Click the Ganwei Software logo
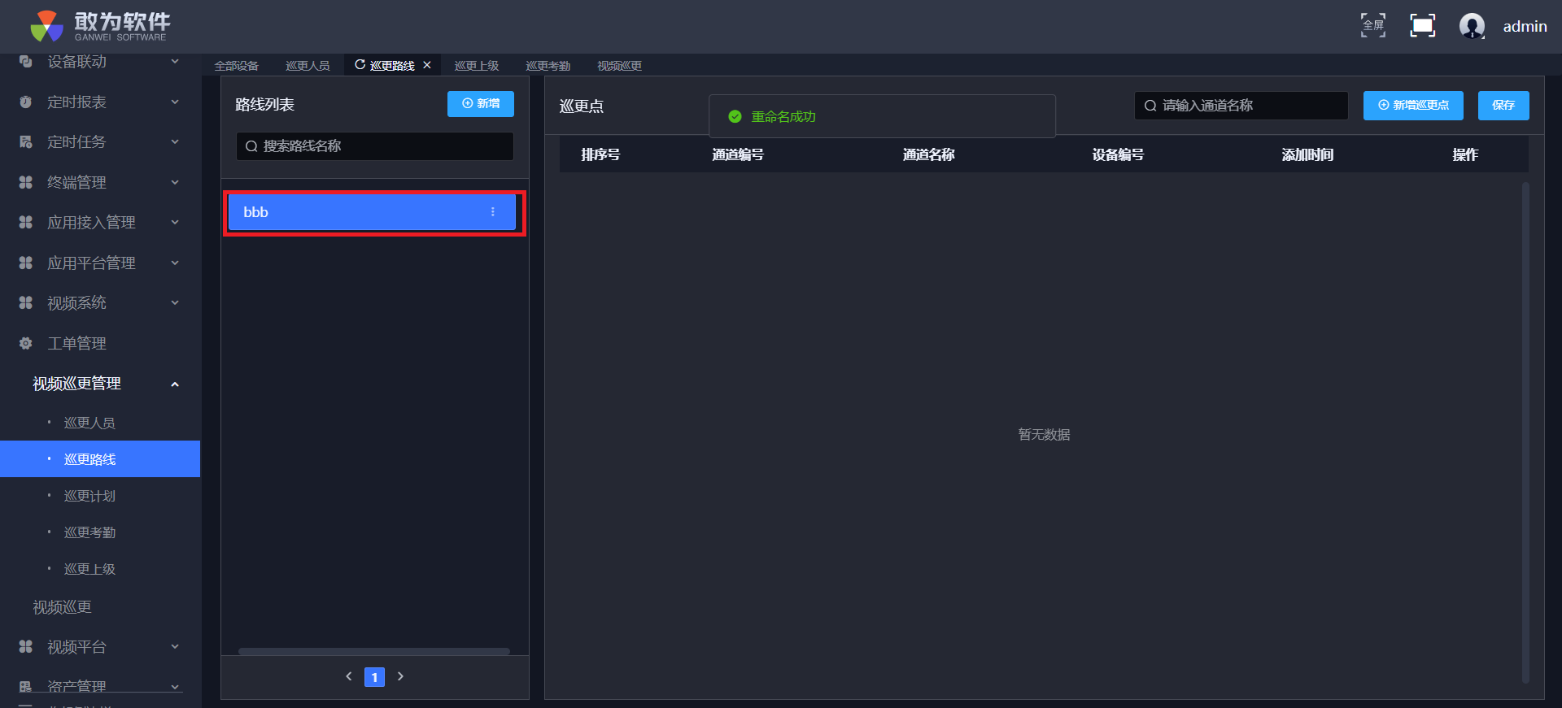 pyautogui.click(x=100, y=26)
